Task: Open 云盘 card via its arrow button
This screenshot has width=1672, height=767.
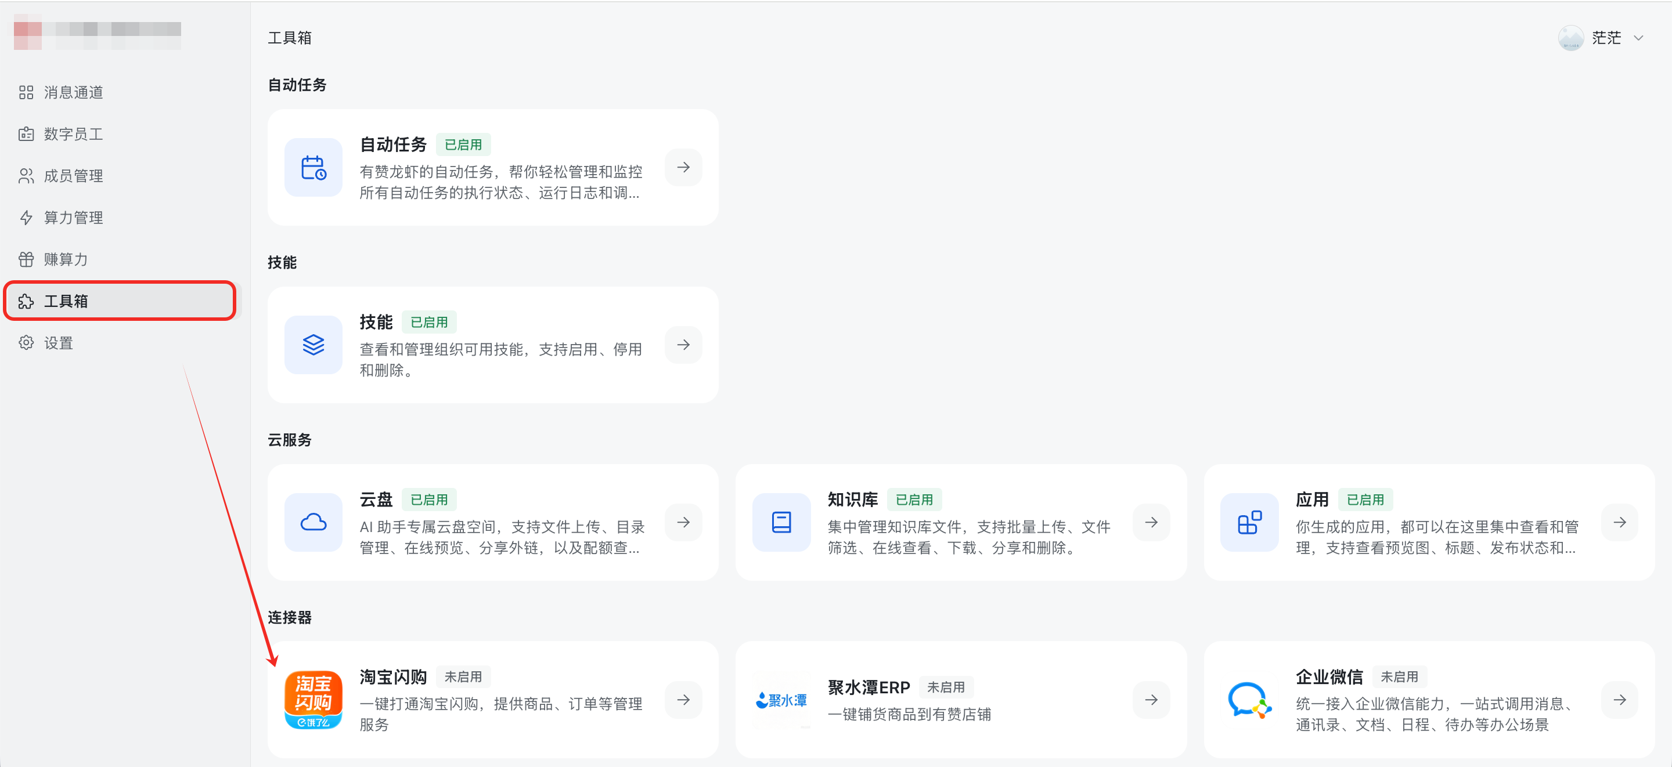Action: point(683,522)
